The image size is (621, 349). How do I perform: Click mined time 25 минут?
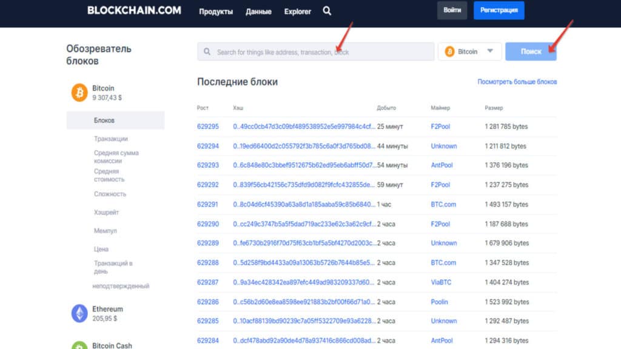tap(390, 127)
